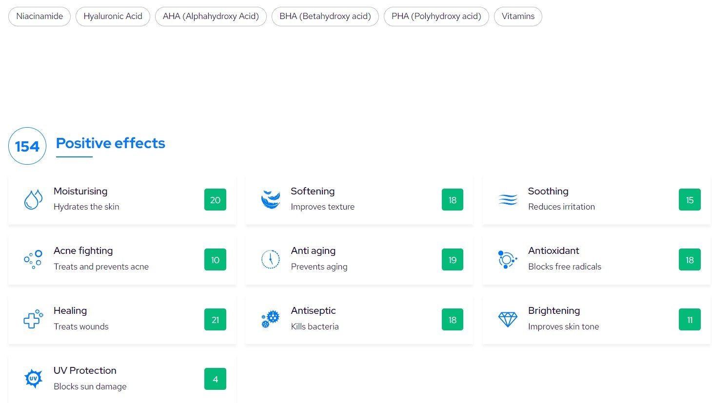The image size is (712, 403).
Task: Select the PHA (Polyhydroxy acid) tag
Action: (436, 16)
